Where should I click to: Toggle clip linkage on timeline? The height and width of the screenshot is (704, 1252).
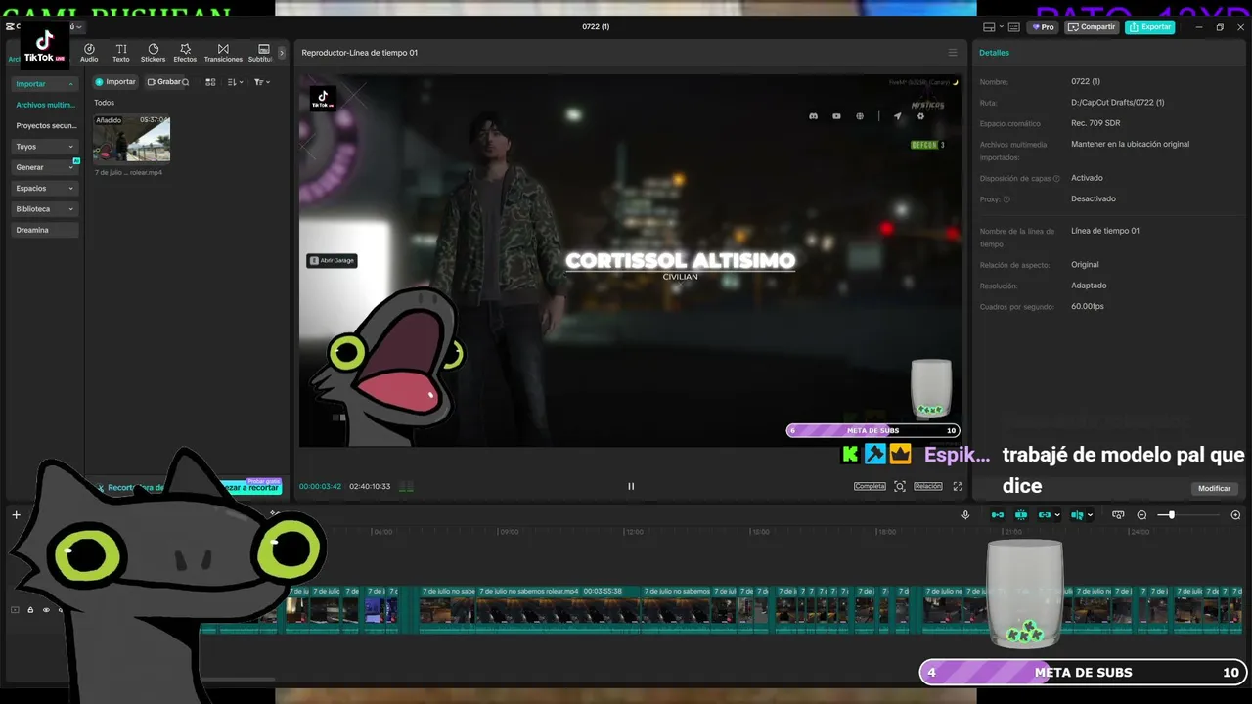(x=1044, y=515)
